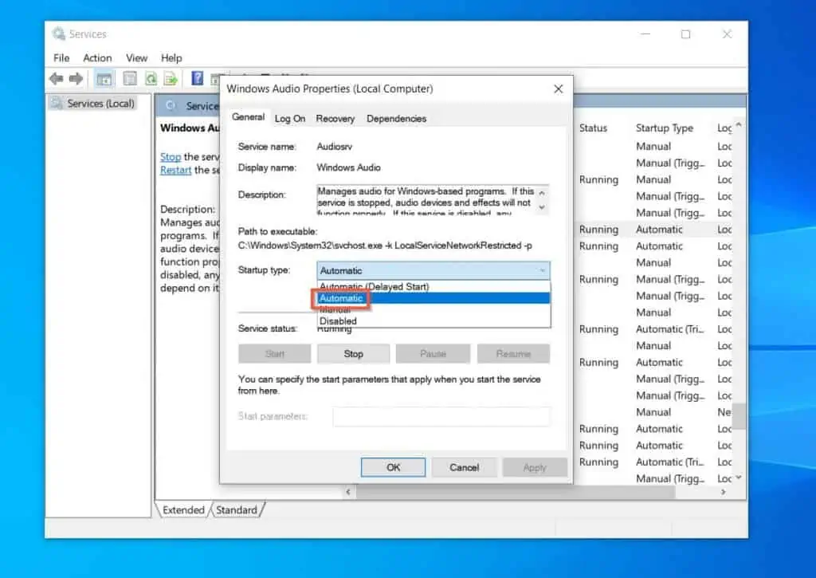
Task: Click services list scroll up arrow
Action: pyautogui.click(x=739, y=125)
